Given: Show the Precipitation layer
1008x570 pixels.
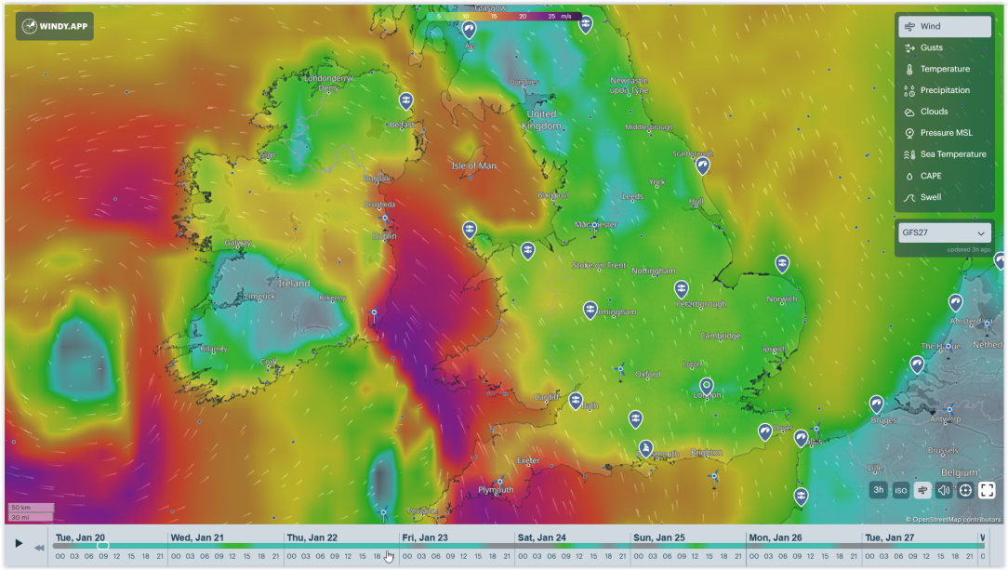Looking at the screenshot, I should (x=944, y=90).
